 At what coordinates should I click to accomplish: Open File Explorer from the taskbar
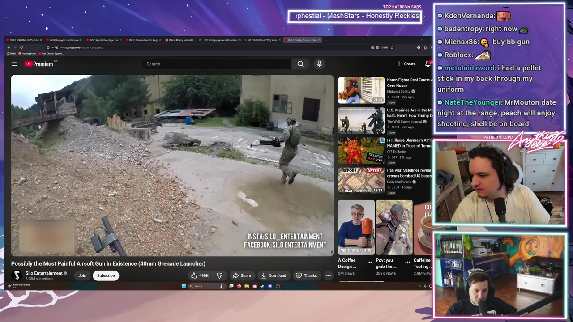pyautogui.click(x=247, y=286)
